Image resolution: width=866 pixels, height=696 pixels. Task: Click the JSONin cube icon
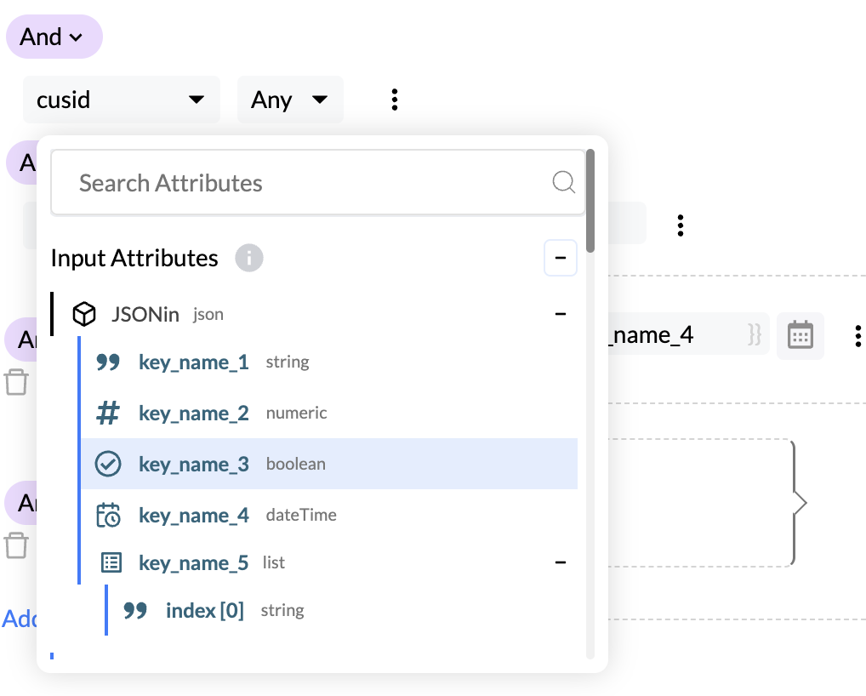click(x=83, y=315)
